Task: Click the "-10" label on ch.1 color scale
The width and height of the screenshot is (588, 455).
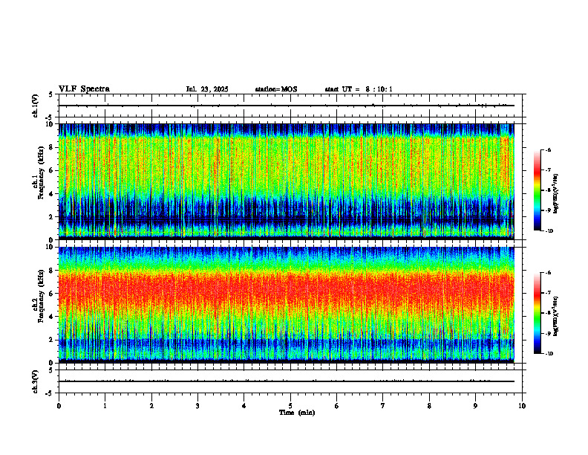Action: [549, 231]
